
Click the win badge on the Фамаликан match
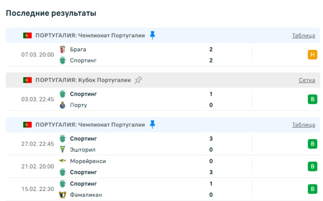(x=312, y=189)
